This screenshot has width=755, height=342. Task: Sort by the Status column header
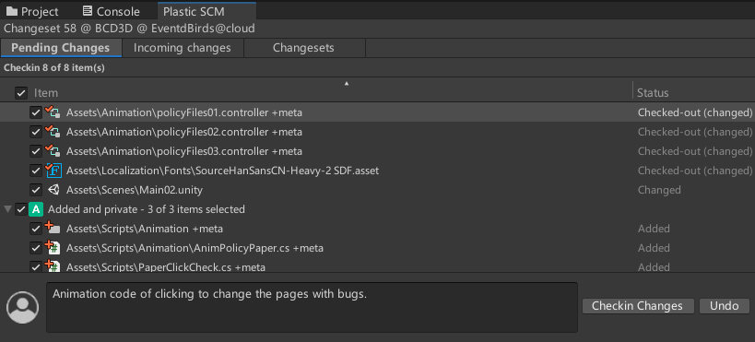pos(653,92)
